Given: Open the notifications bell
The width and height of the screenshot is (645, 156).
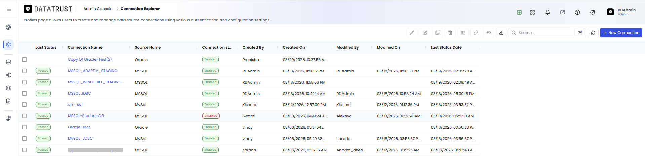Looking at the screenshot, I should tap(548, 12).
